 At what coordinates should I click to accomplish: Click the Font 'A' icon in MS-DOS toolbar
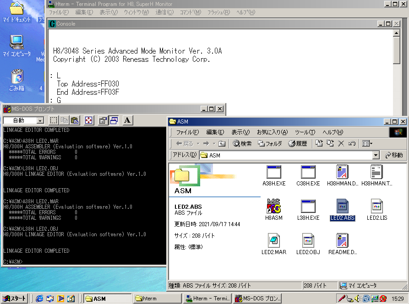[x=127, y=120]
